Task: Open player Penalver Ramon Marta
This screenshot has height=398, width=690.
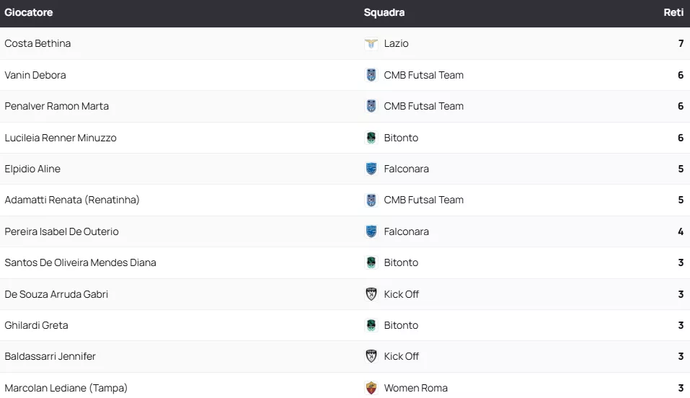Action: coord(56,106)
